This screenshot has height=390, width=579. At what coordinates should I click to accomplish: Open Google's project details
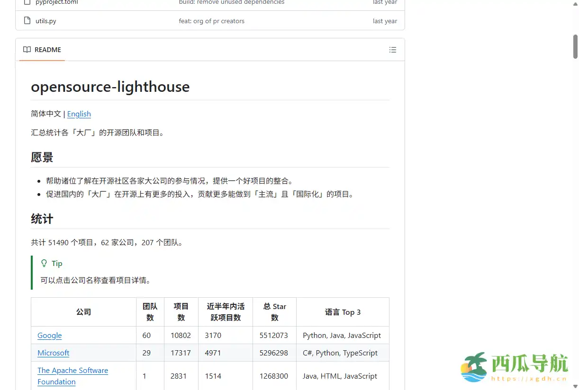49,336
